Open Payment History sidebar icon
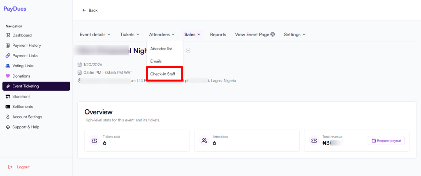Screen dimensions: 421x176 [x=8, y=46]
